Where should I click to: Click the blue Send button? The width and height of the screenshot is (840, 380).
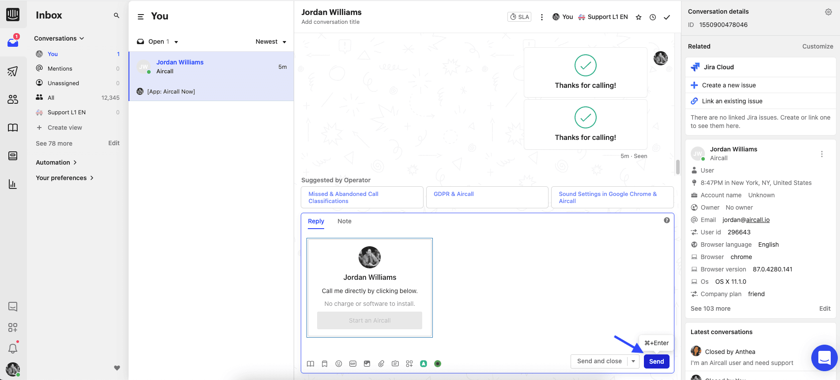[x=656, y=361]
